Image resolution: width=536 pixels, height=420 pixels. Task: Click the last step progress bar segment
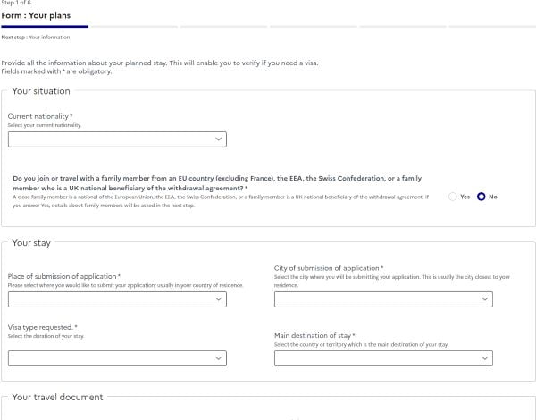(492, 26)
